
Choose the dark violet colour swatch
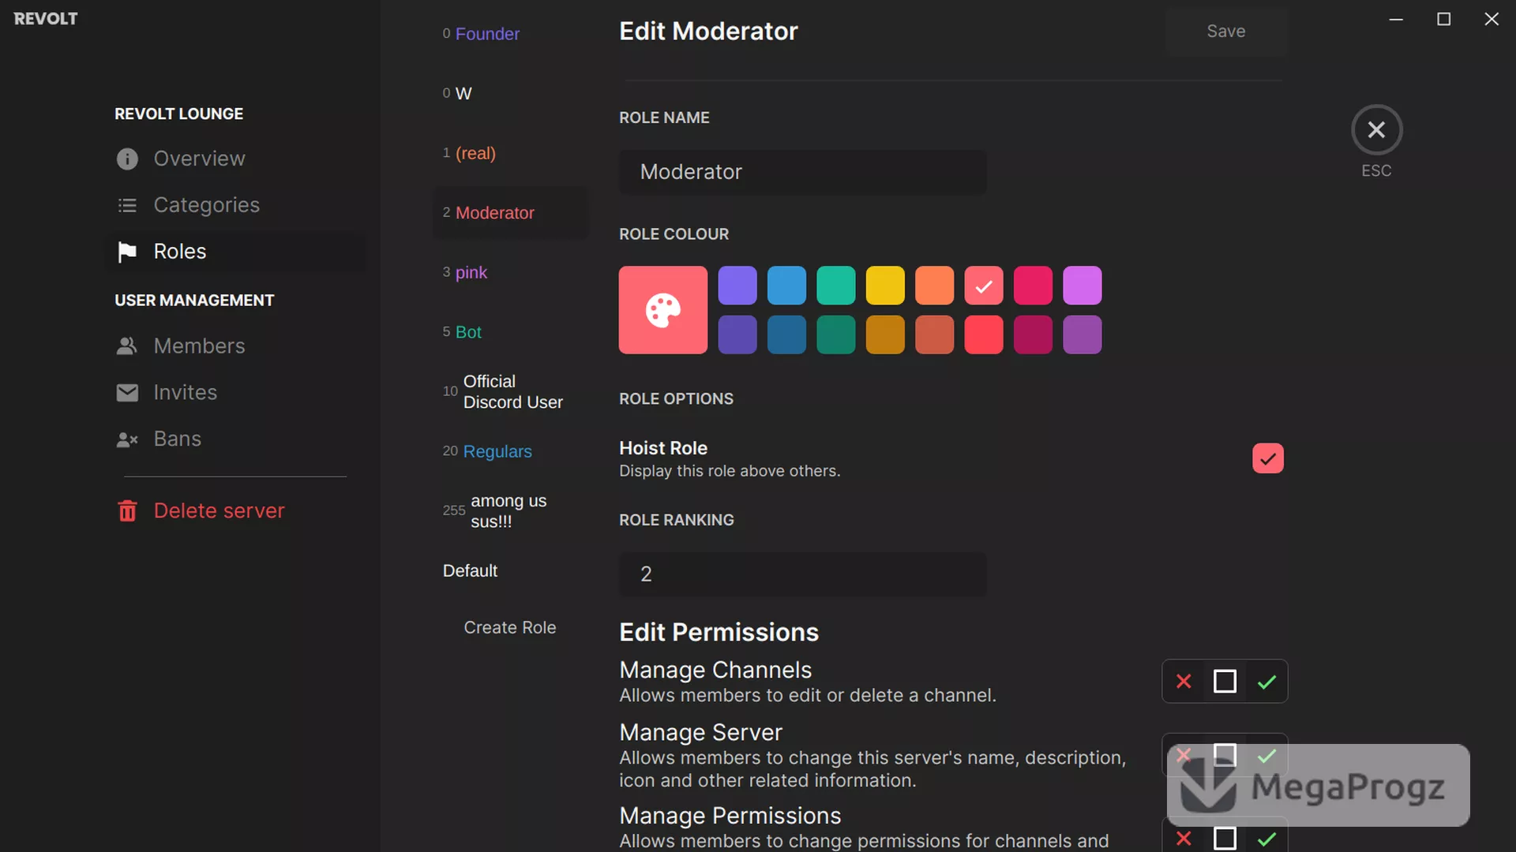1083,334
